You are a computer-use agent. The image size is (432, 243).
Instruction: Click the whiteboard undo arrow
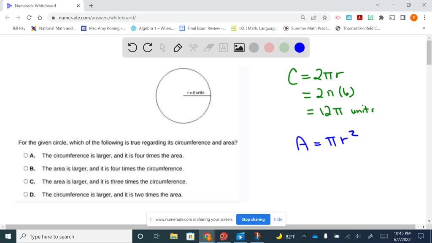[x=132, y=48]
